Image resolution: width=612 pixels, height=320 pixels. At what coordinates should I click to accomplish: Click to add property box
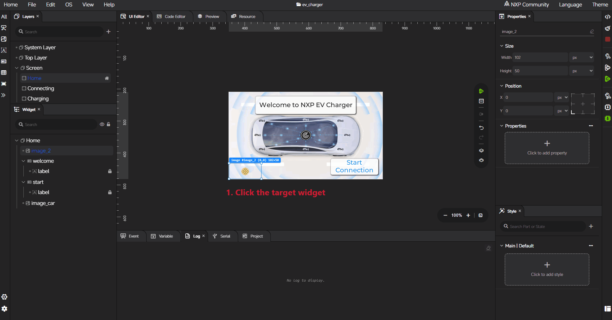547,148
